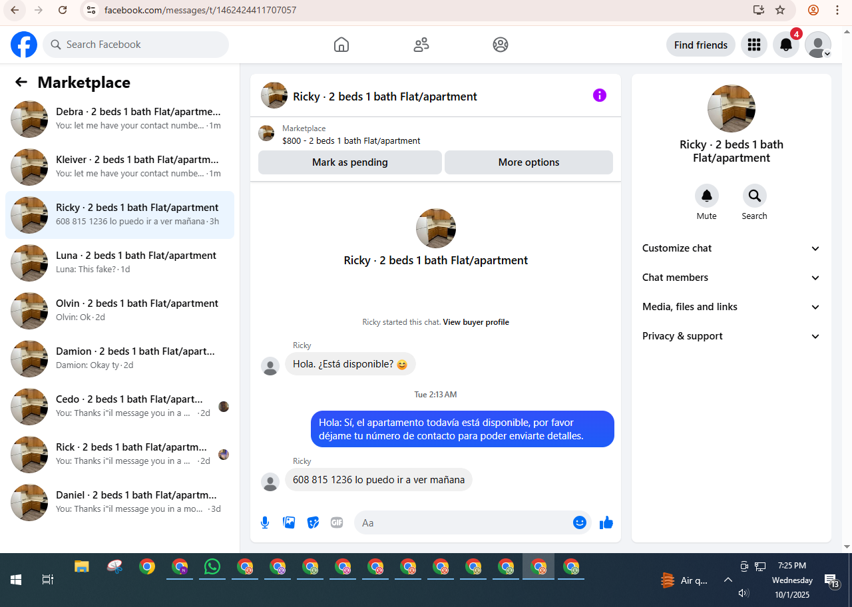
Task: Expand the Chat members section
Action: [732, 278]
